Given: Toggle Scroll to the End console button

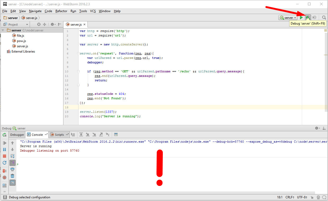Looking at the screenshot, I should coord(12,163).
